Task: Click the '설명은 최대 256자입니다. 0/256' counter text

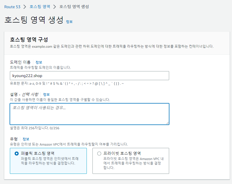Action: pyautogui.click(x=35, y=128)
